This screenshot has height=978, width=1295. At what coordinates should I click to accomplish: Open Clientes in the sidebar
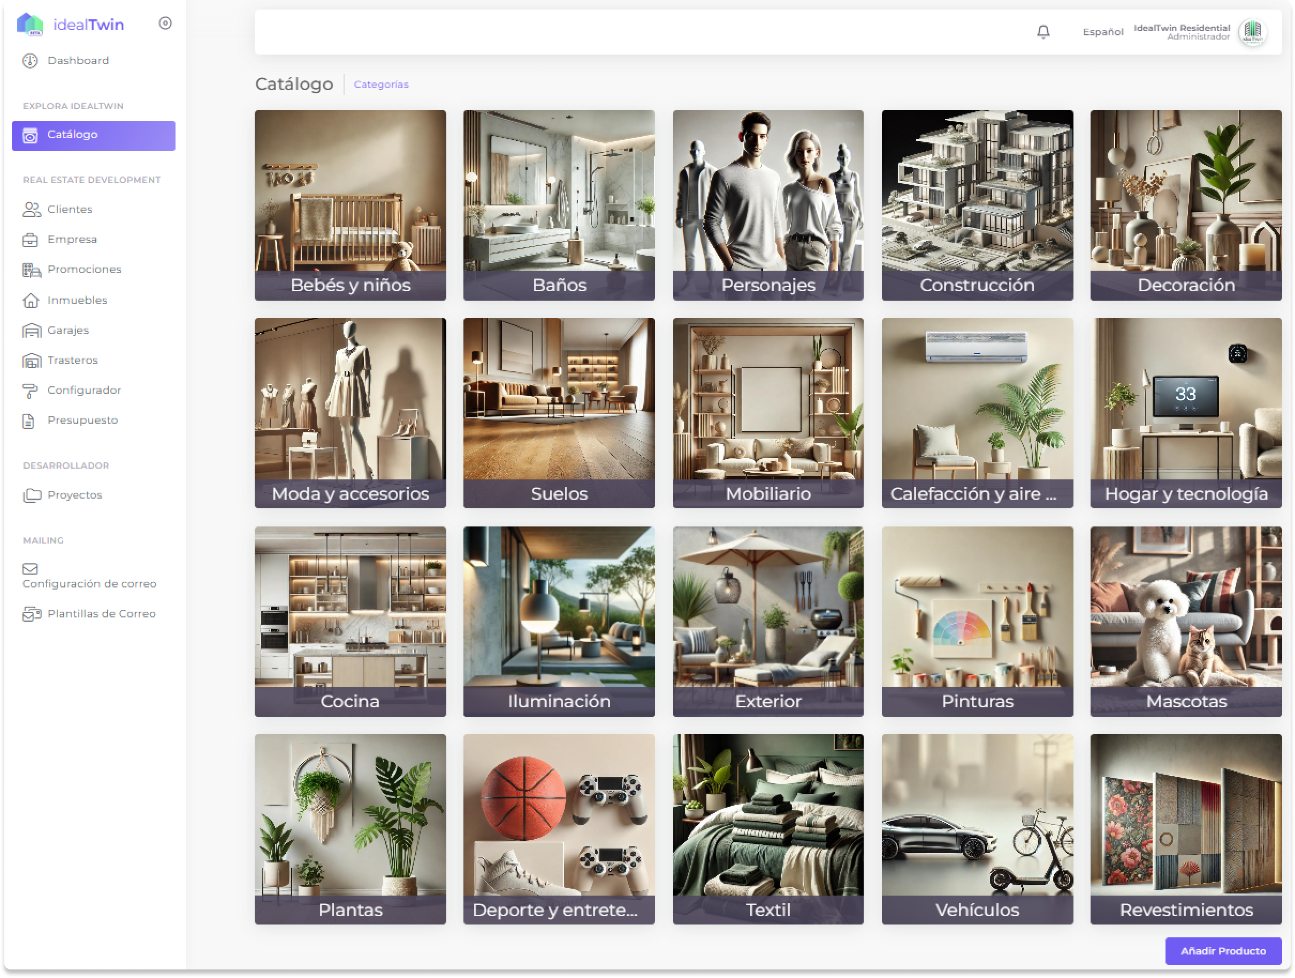point(70,210)
